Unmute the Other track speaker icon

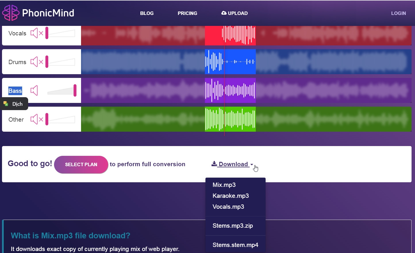click(x=37, y=119)
